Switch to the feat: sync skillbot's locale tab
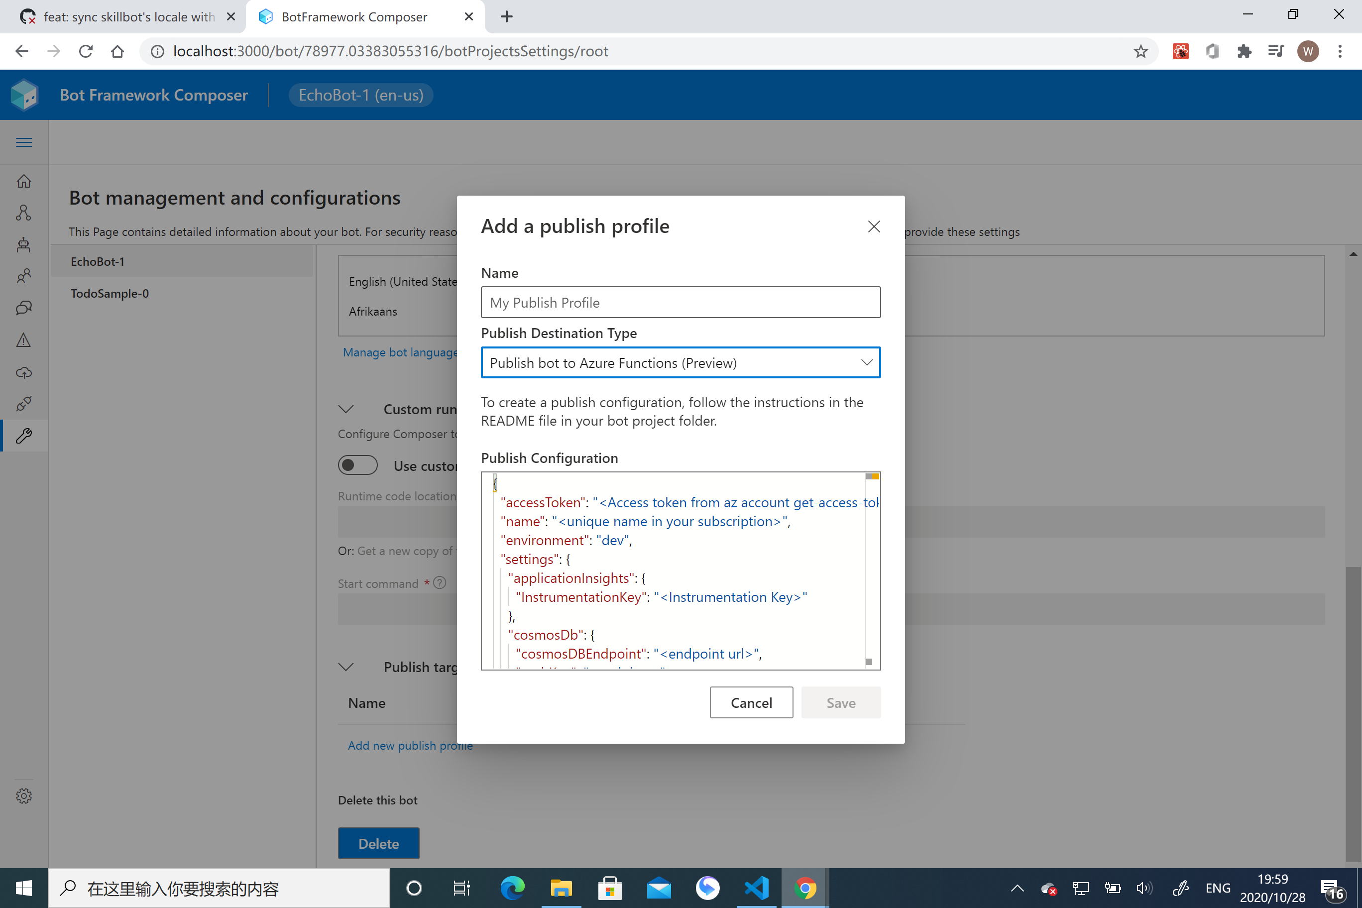Image resolution: width=1362 pixels, height=908 pixels. (x=128, y=17)
